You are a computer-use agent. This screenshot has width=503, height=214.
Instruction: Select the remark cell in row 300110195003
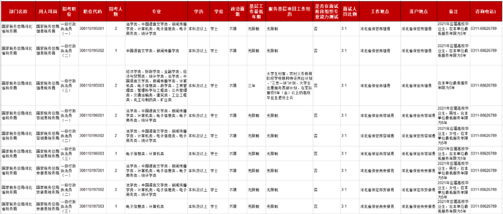pos(453,85)
